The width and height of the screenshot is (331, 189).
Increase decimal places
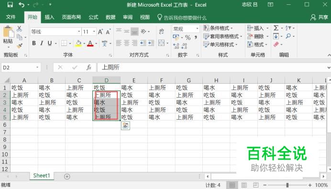(176, 46)
